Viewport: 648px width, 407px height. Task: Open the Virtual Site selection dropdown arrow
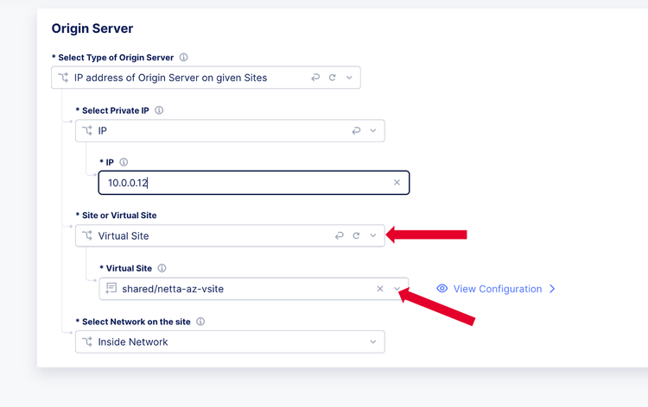pyautogui.click(x=397, y=289)
